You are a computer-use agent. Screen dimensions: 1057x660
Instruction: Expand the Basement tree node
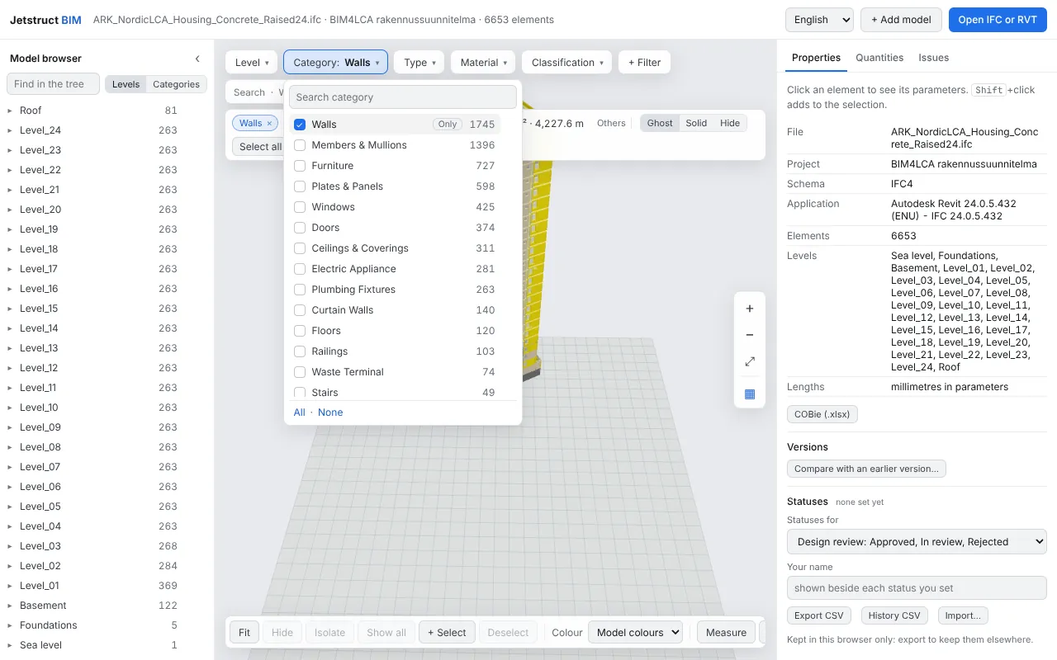click(x=10, y=606)
